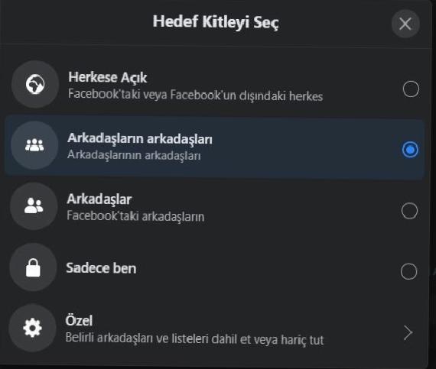Click the gear icon for Özel

33,328
